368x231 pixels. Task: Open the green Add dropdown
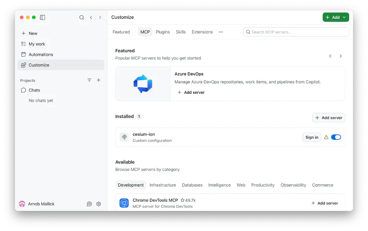coord(336,17)
